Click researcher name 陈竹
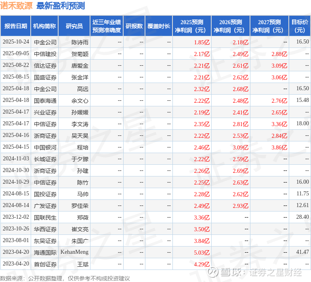 83,182
